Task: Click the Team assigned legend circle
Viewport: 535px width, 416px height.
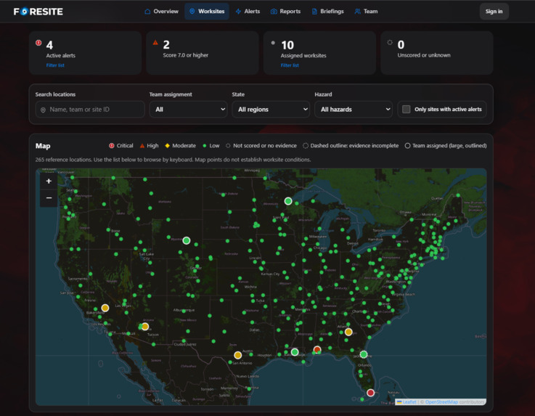Action: [x=407, y=146]
